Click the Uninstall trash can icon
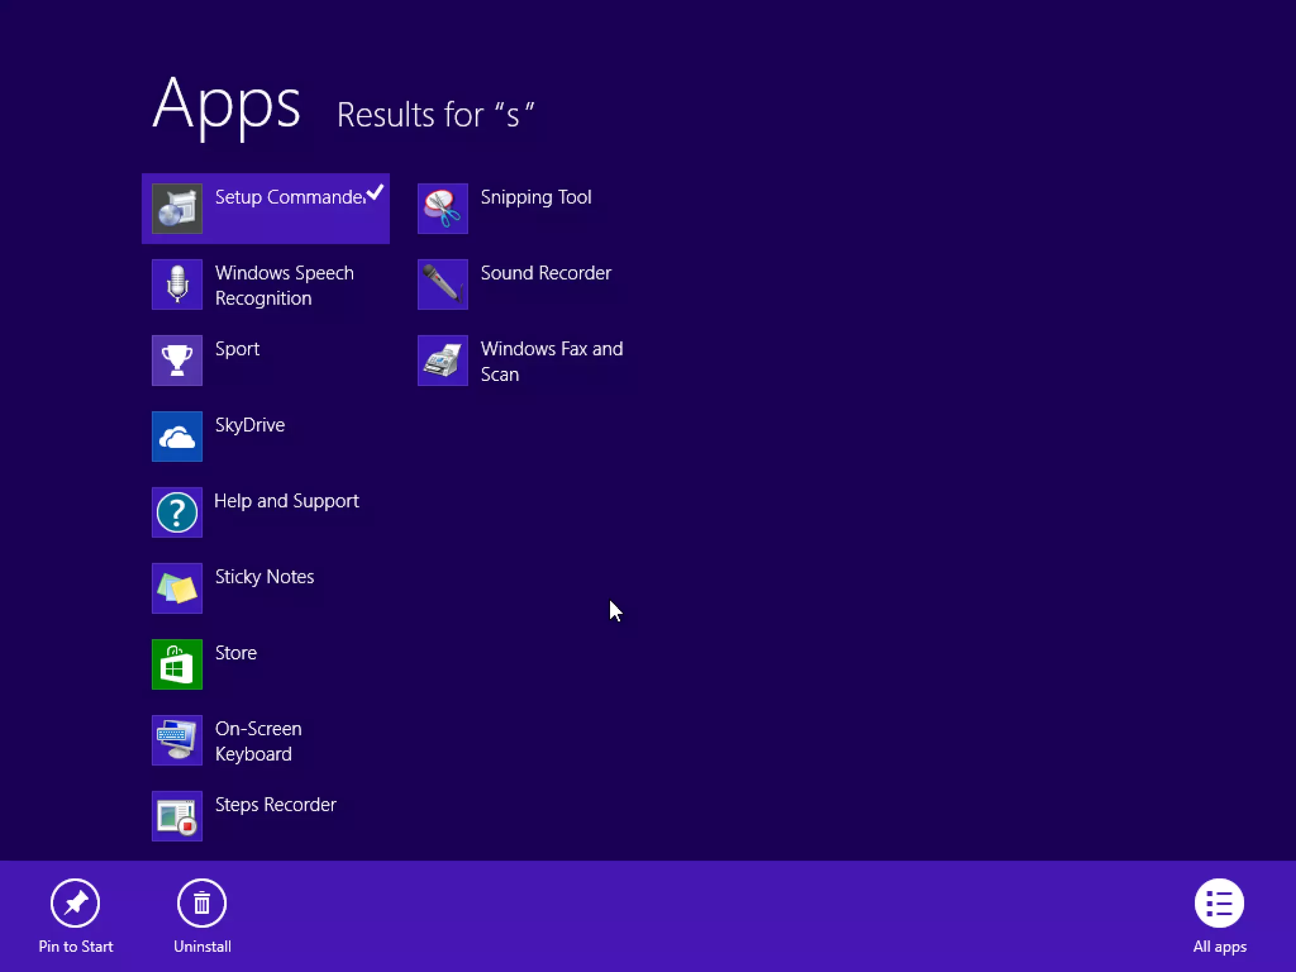 202,903
